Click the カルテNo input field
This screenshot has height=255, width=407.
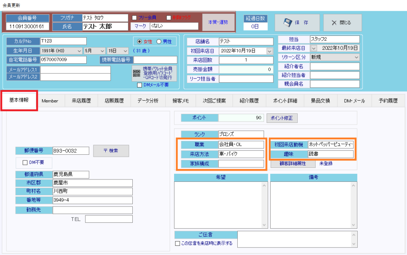point(63,41)
